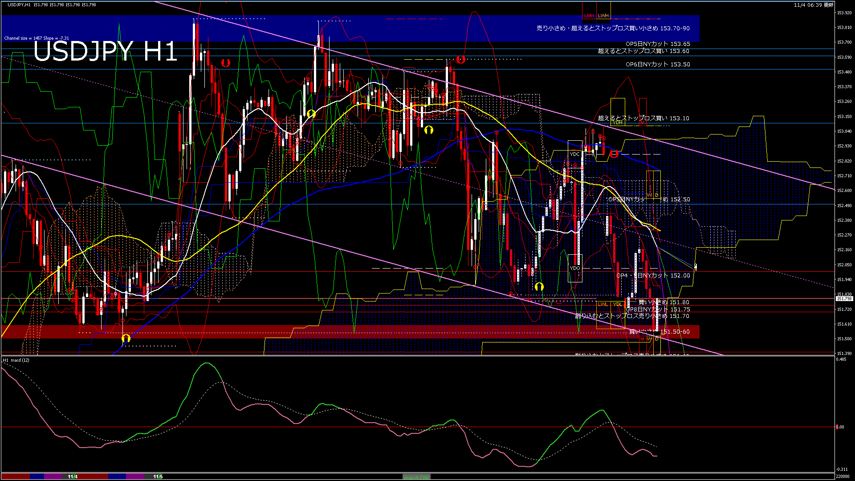Click 152.380 on the price scale

844,220
